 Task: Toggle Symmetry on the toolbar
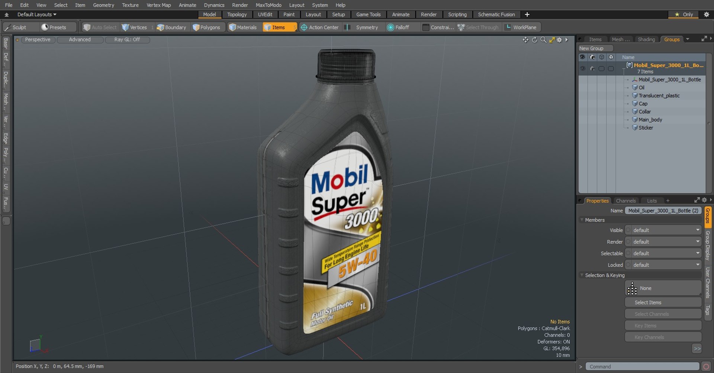pos(362,27)
